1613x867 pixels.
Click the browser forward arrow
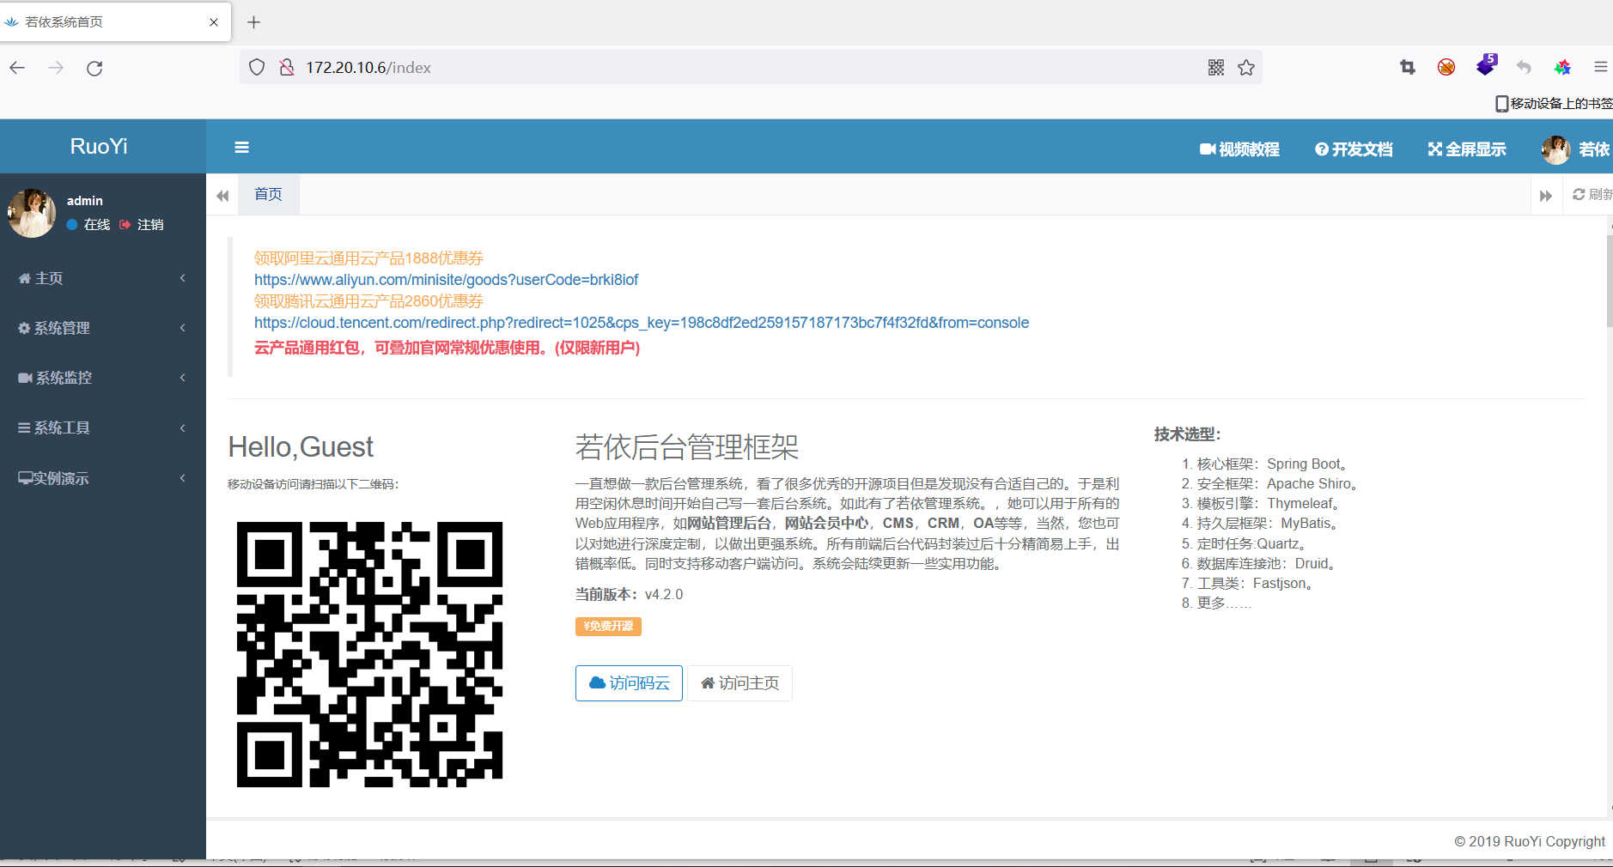tap(56, 68)
